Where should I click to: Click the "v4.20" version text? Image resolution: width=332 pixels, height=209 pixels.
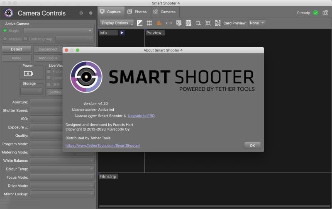(x=103, y=103)
